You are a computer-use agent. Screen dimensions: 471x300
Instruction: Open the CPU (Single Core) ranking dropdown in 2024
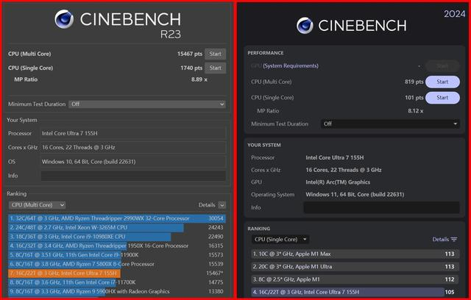tap(280, 240)
